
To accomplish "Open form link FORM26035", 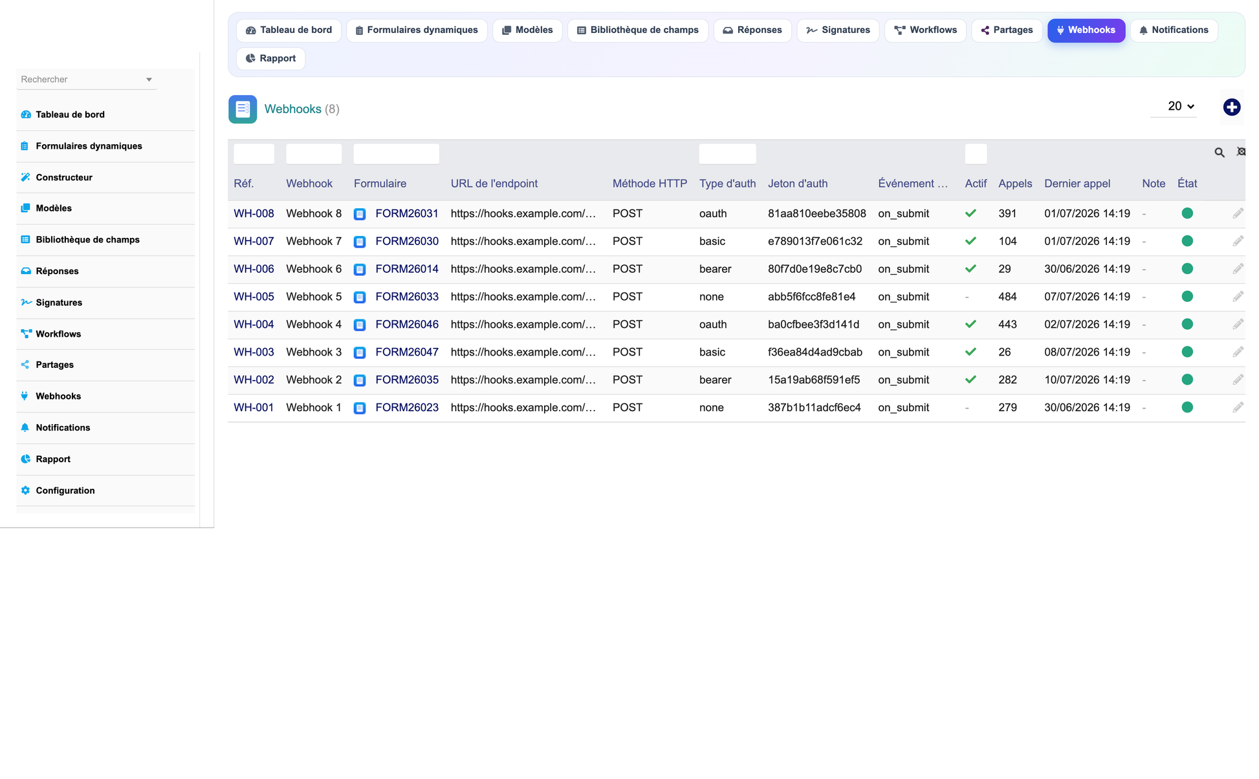I will click(407, 381).
